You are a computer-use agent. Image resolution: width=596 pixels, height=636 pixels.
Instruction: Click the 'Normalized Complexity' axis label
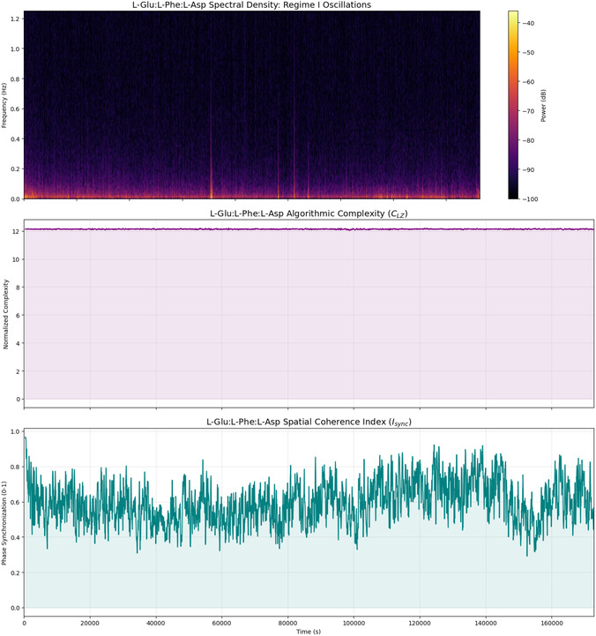[5, 314]
